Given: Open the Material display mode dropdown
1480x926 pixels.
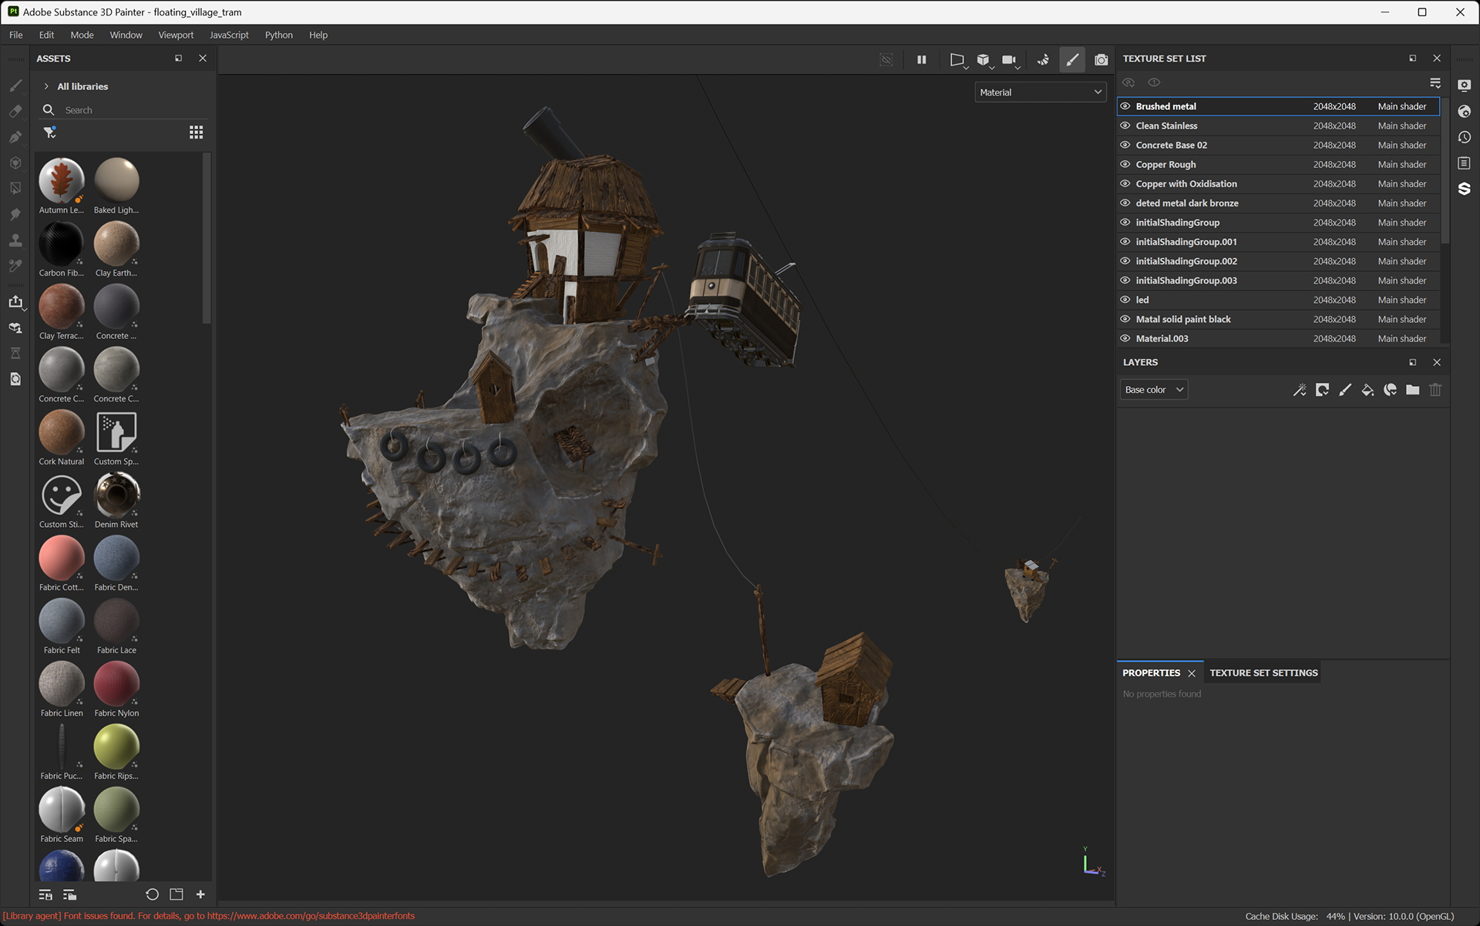Looking at the screenshot, I should pos(1040,92).
